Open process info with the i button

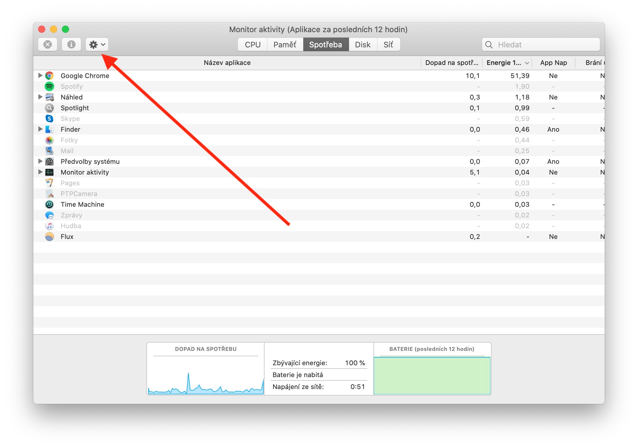pos(71,45)
